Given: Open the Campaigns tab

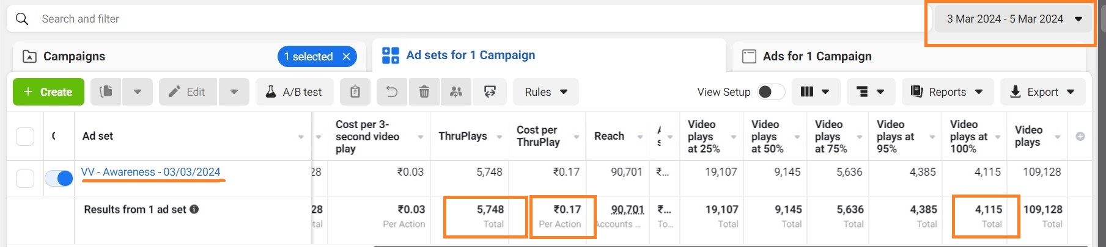Looking at the screenshot, I should coord(73,57).
